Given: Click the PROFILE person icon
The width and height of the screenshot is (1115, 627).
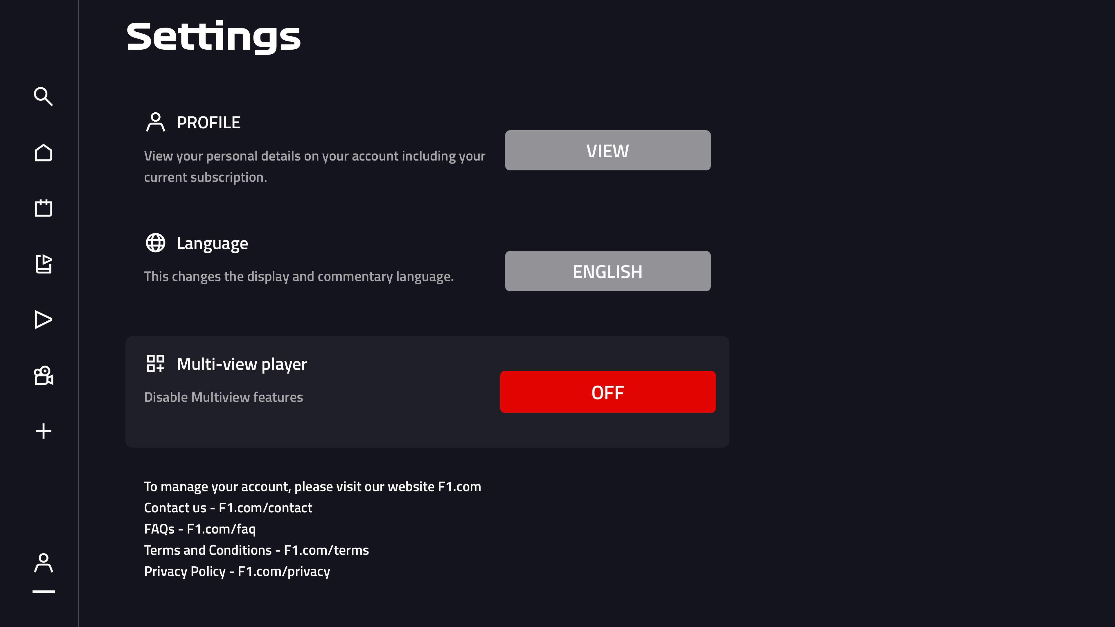Looking at the screenshot, I should (155, 122).
